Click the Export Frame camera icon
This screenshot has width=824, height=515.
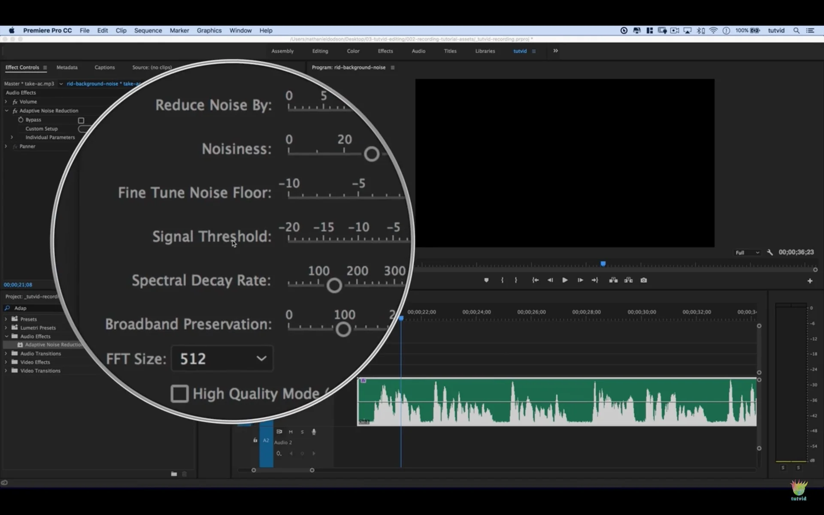pyautogui.click(x=644, y=280)
